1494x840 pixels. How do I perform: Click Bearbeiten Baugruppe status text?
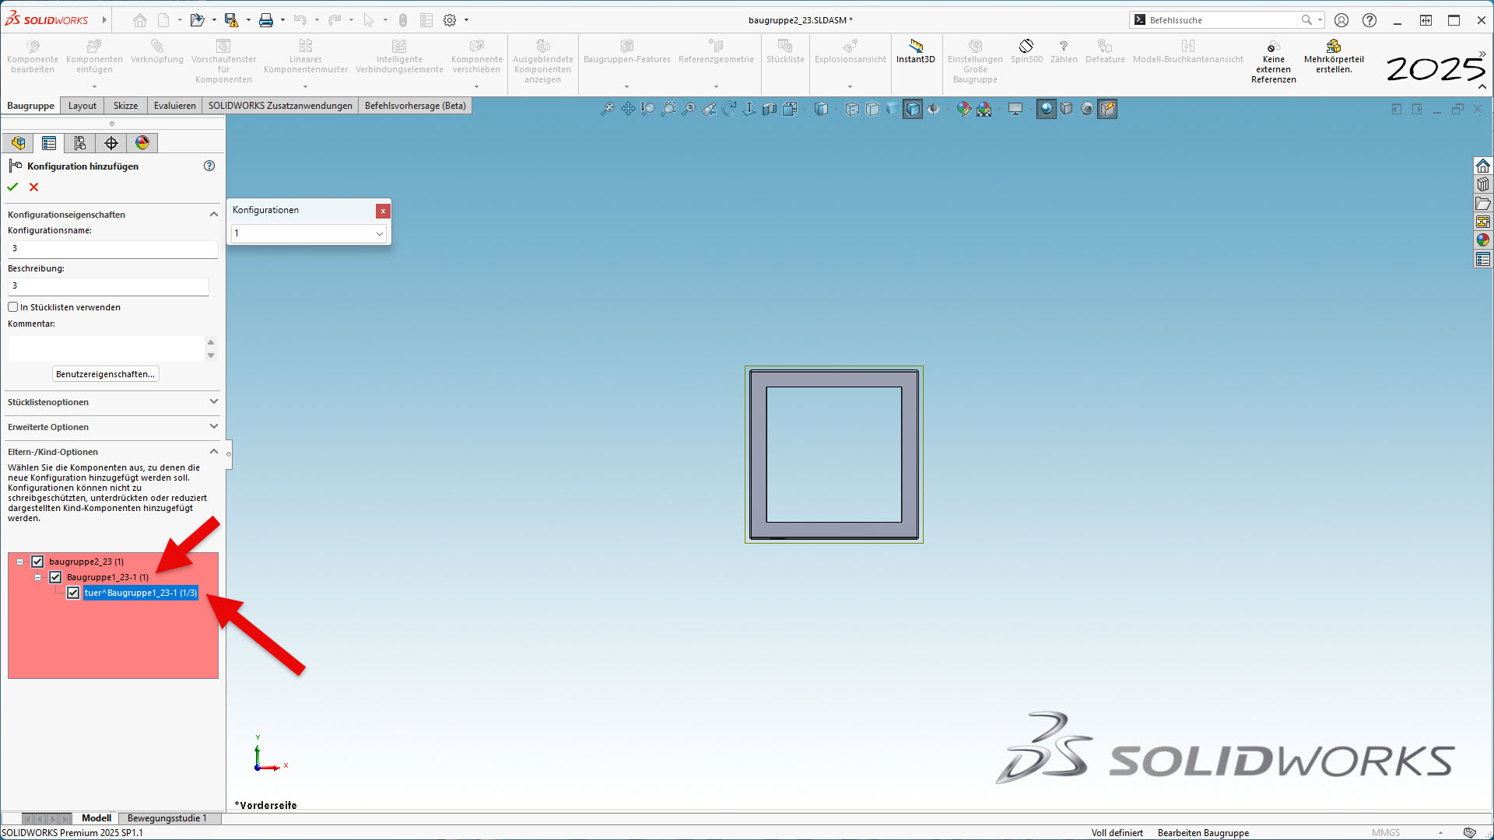(1203, 833)
